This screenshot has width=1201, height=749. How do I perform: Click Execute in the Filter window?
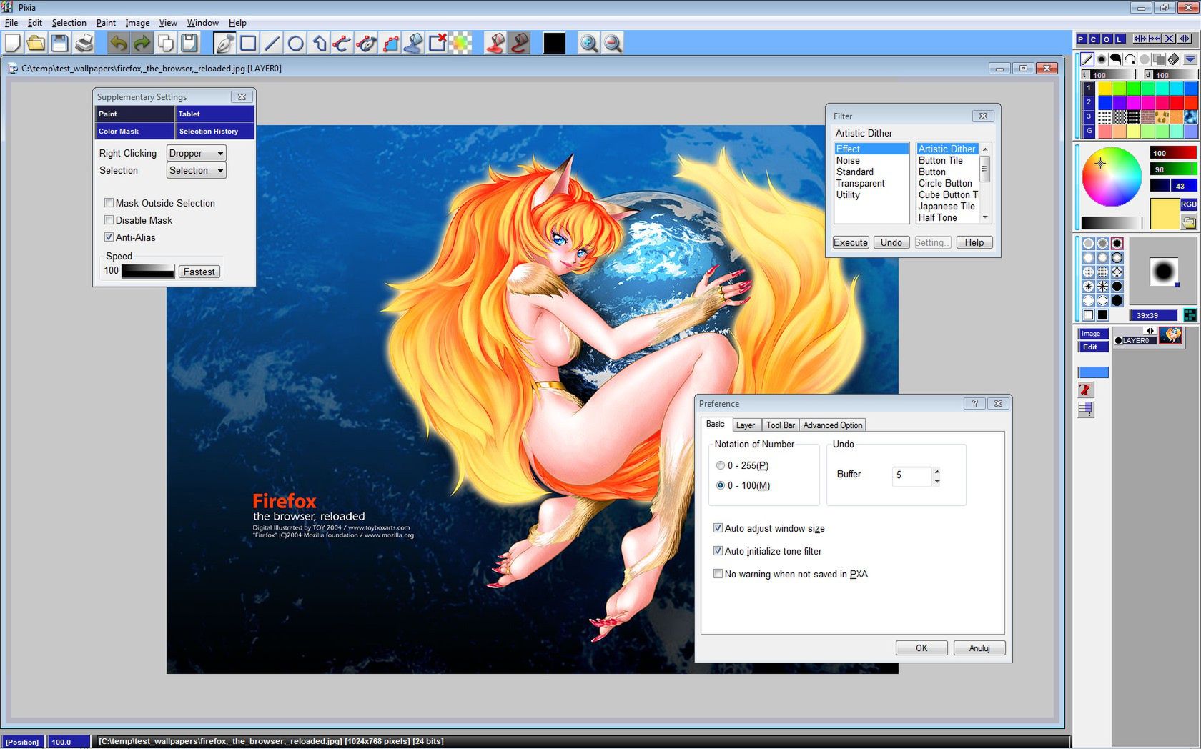(851, 242)
